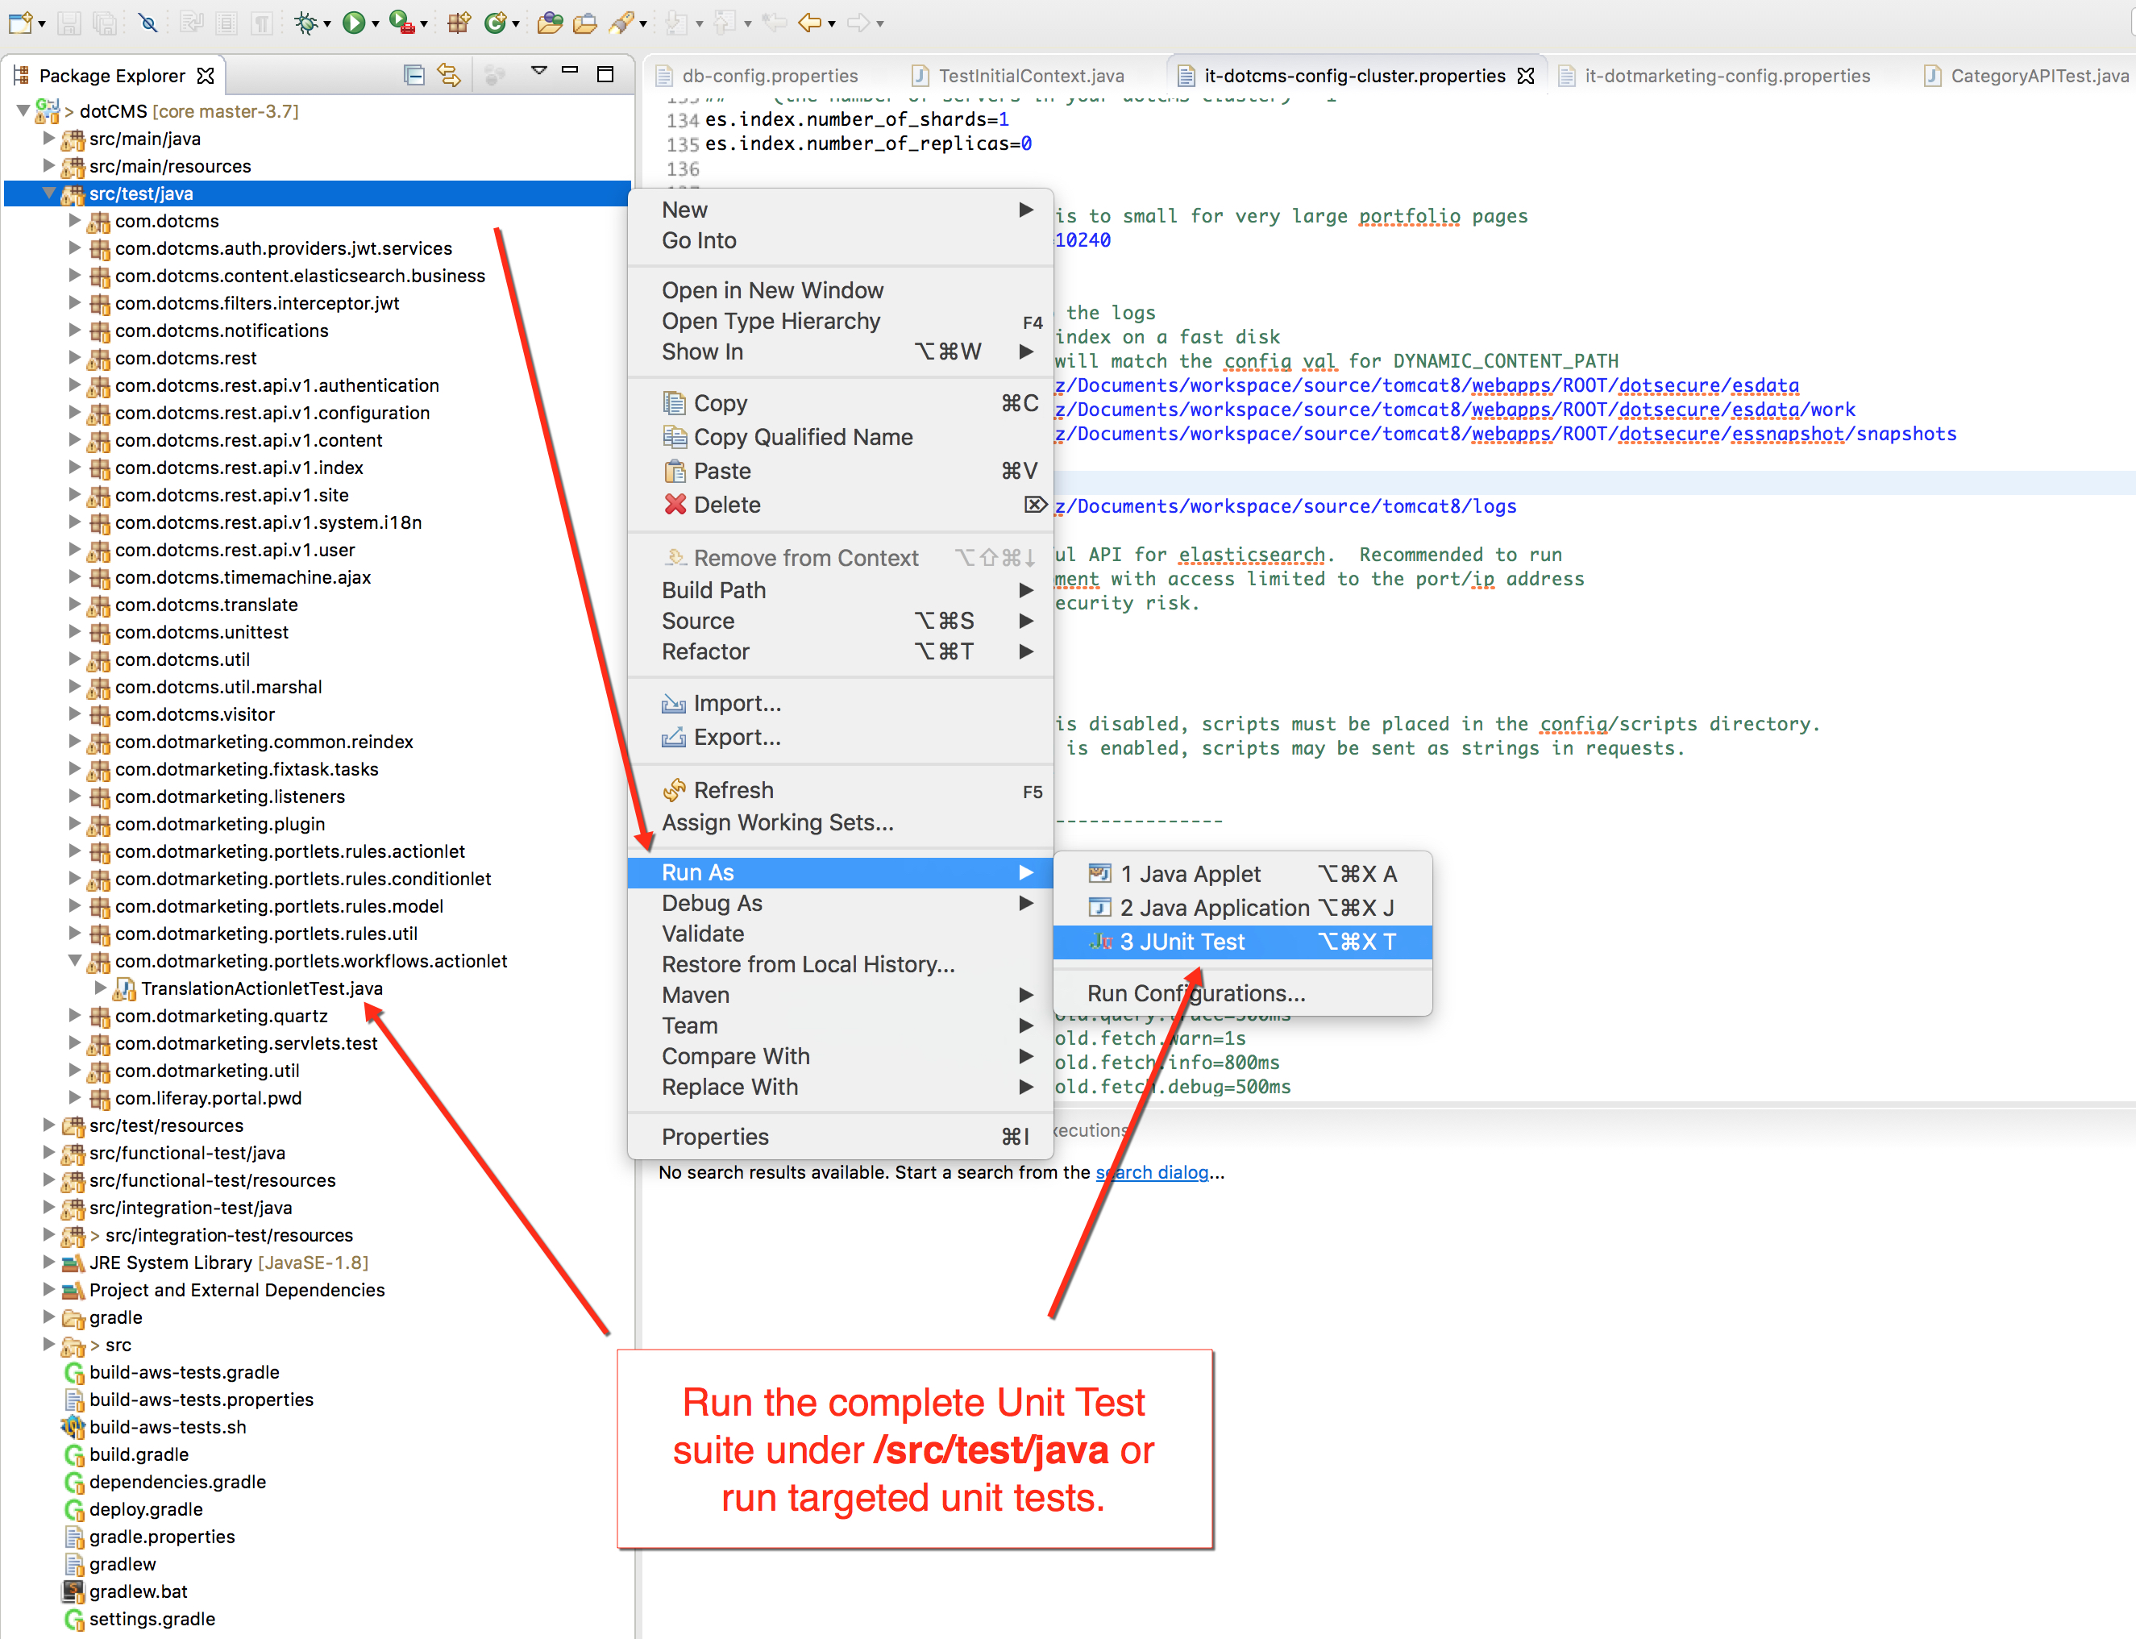
Task: Collapse the dotCMS project node
Action: (23, 111)
